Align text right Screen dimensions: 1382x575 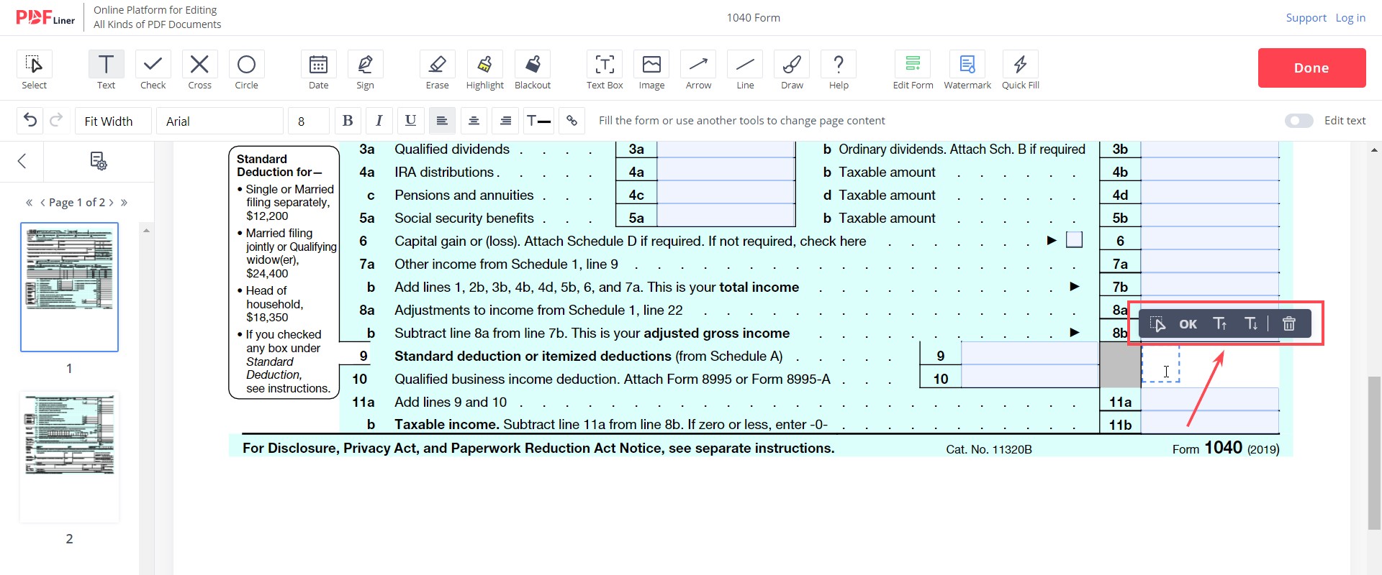(505, 121)
